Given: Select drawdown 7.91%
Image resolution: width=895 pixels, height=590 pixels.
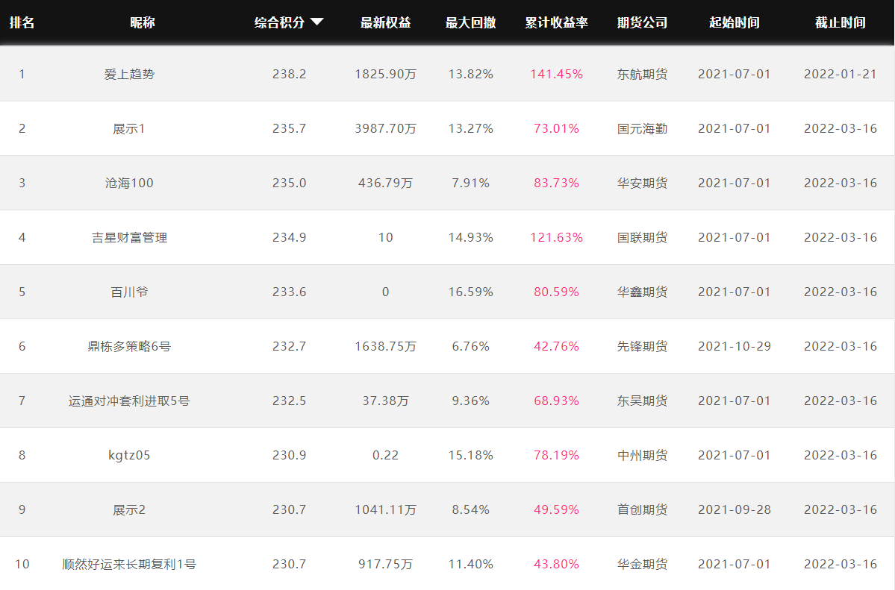Looking at the screenshot, I should tap(471, 183).
